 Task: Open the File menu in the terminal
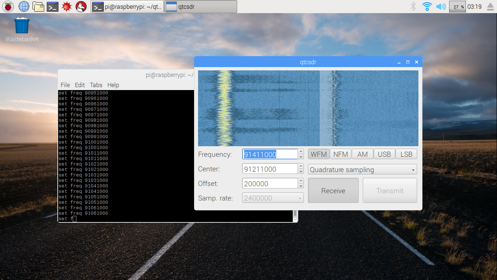pyautogui.click(x=65, y=85)
